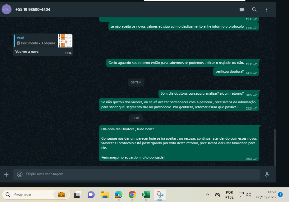The height and width of the screenshot is (202, 289).
Task: Focus the 'Digite uma mensagem' input field
Action: [x=136, y=174]
